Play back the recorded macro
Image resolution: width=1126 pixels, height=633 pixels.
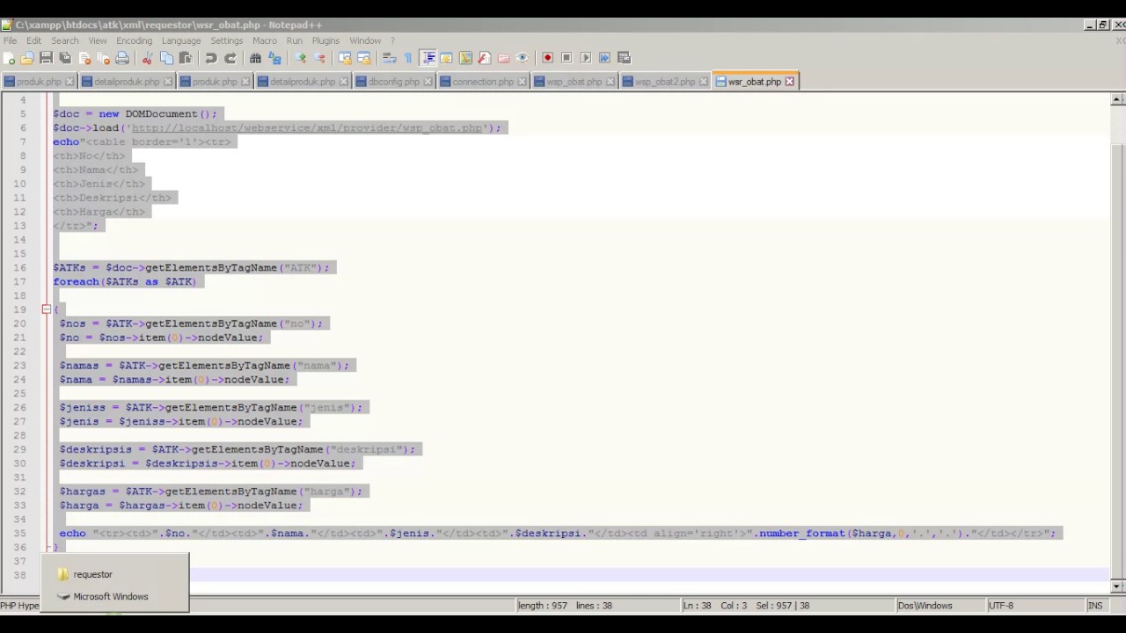586,58
